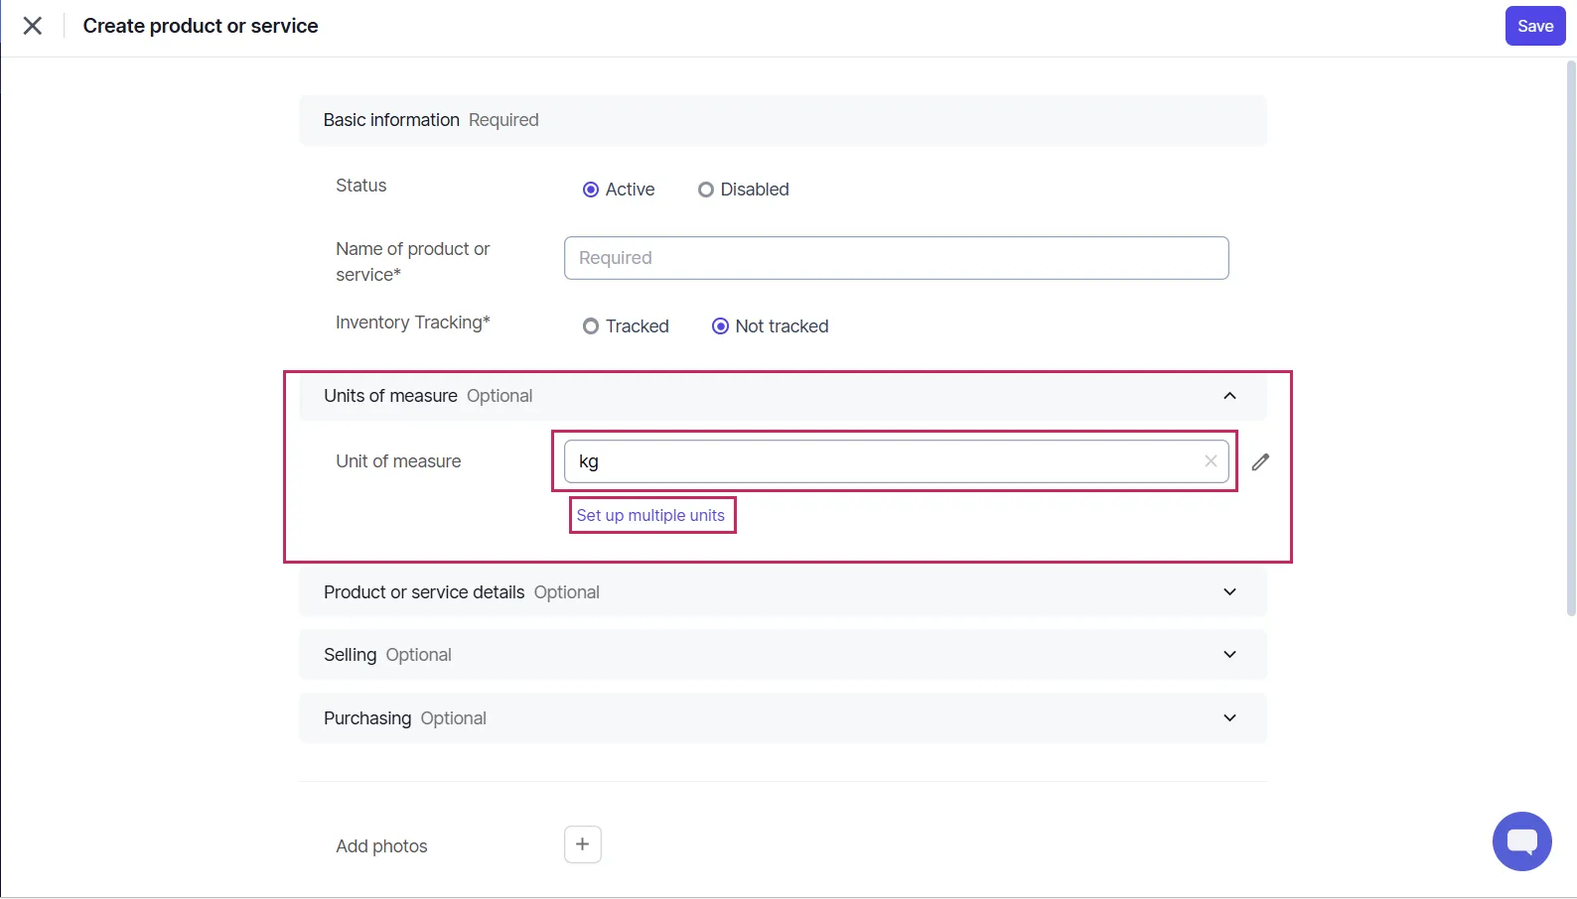Click the Units of measure header label

390,396
